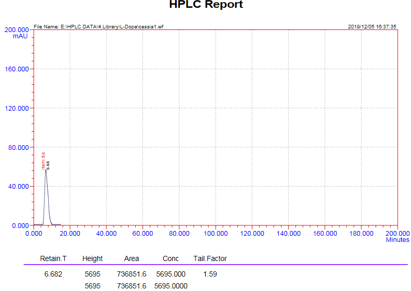Select the 140.000 x-axis tick label
This screenshot has width=411, height=291.
288,234
